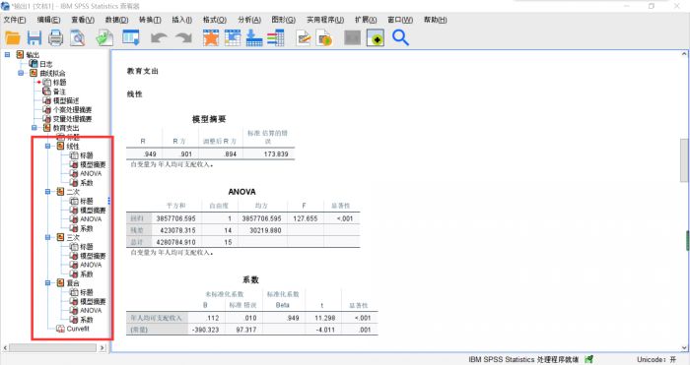Collapse the 线性 tree node

(47, 147)
